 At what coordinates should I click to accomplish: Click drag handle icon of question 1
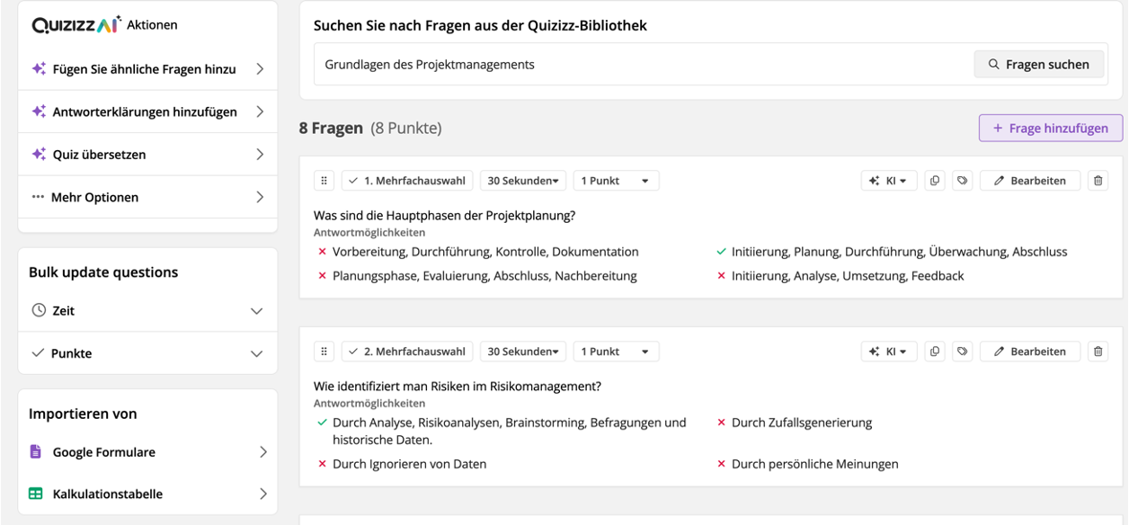tap(324, 181)
